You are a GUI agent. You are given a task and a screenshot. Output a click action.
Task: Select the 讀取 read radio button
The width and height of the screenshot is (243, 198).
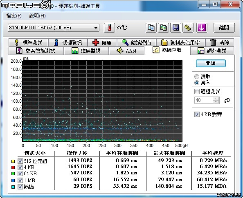click(197, 77)
